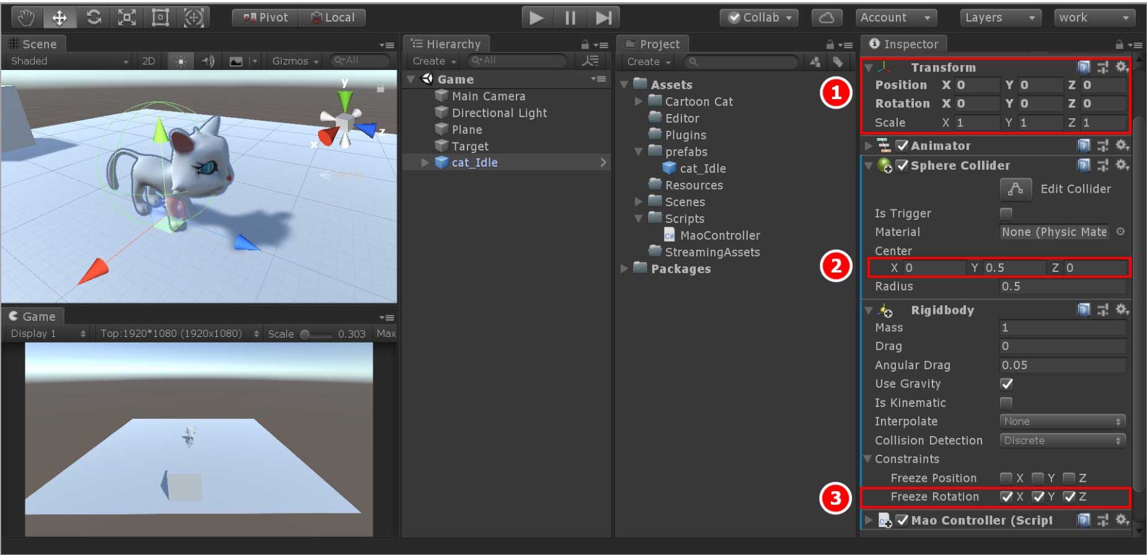The image size is (1147, 555).
Task: Toggle the Pivot button
Action: (266, 17)
